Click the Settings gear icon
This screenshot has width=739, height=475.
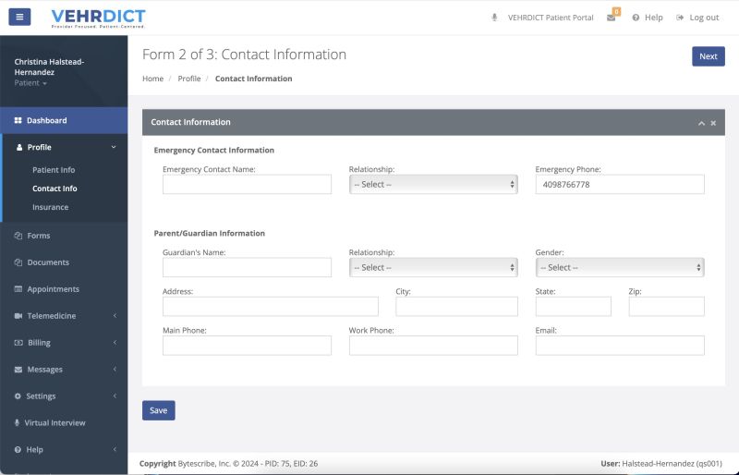point(18,396)
